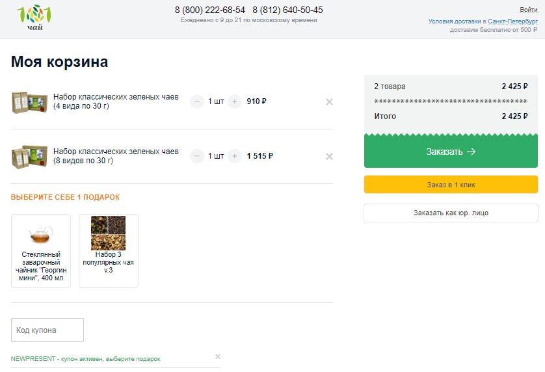Focus the Код купона input field
The height and width of the screenshot is (372, 545).
click(47, 330)
